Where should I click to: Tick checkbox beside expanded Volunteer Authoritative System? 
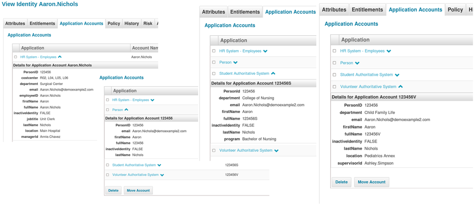coord(334,87)
